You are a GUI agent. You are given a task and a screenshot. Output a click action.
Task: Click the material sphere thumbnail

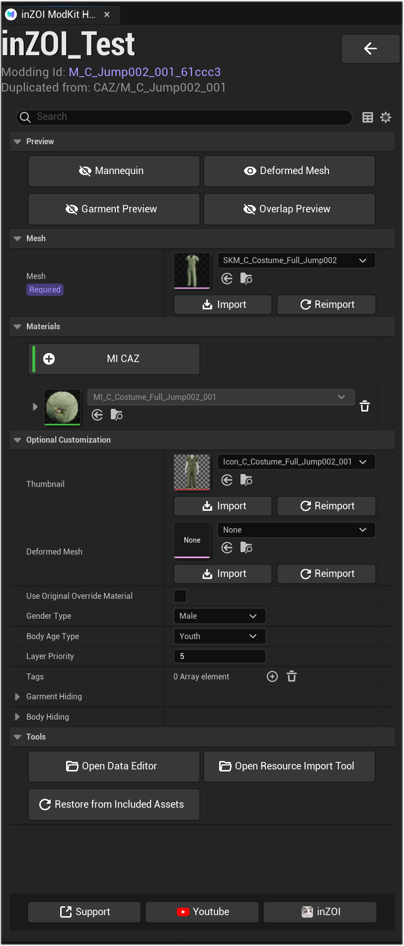62,407
